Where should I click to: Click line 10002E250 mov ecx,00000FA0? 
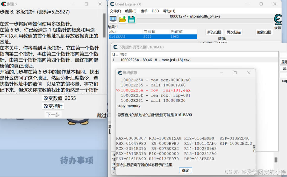coord(156,80)
